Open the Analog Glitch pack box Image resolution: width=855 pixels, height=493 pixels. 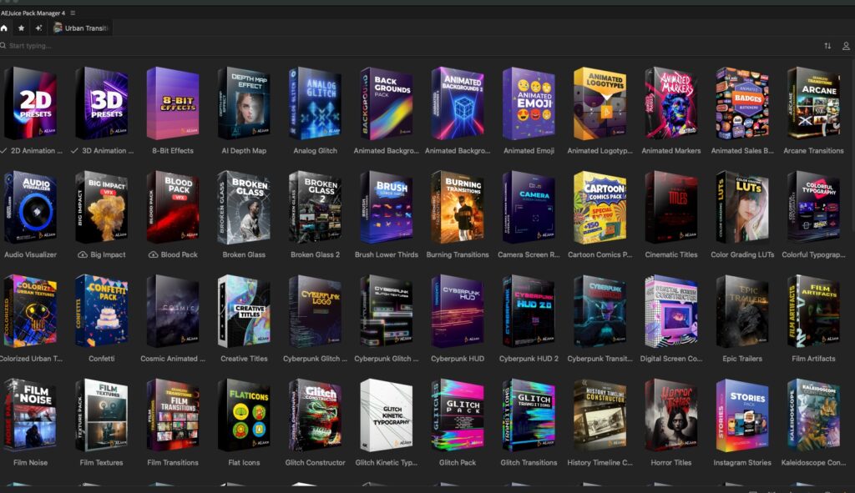[x=315, y=103]
